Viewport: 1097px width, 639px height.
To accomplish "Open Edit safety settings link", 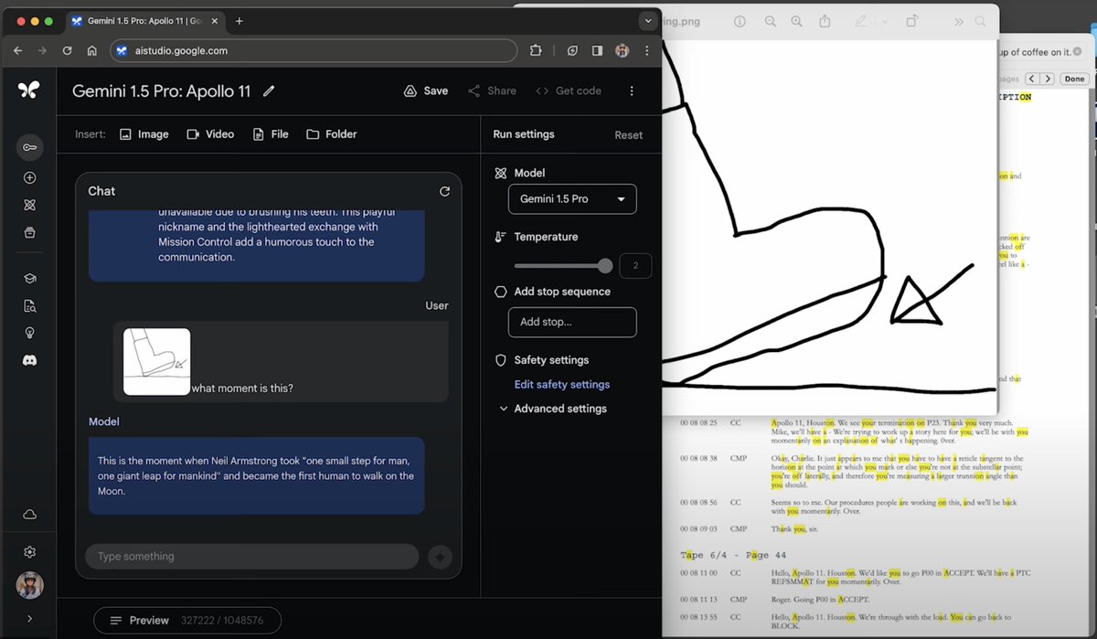I will click(561, 385).
